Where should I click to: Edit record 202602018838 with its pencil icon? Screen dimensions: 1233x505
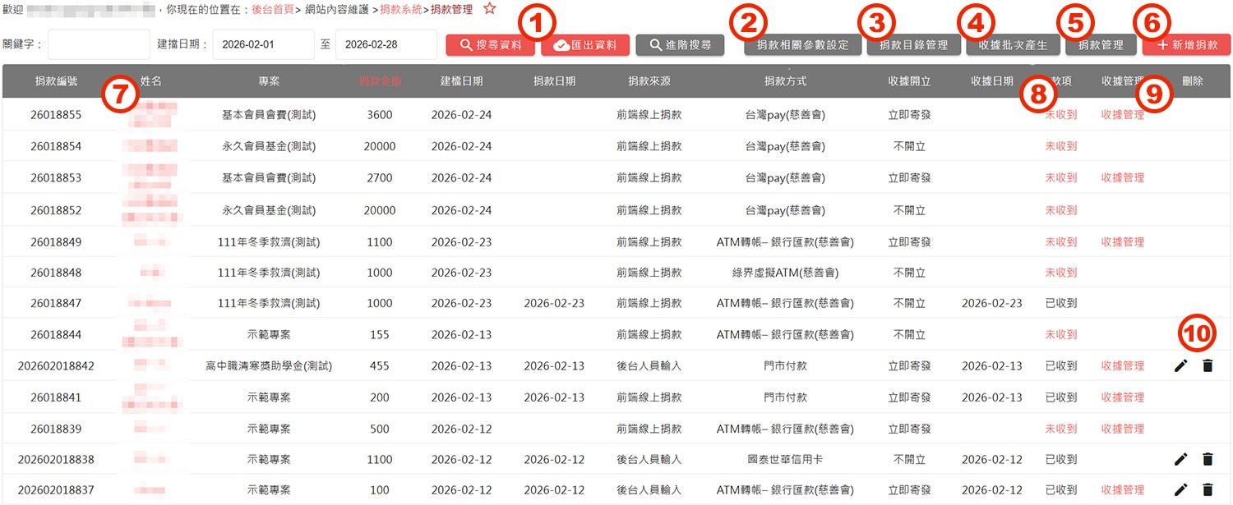(x=1180, y=459)
